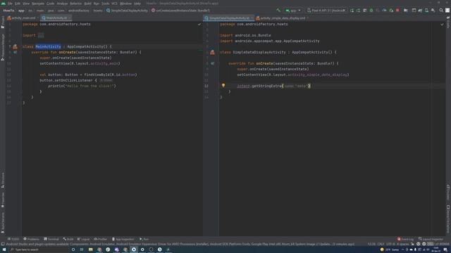Image resolution: width=451 pixels, height=253 pixels.
Task: Click the onCreate method breadcrumb
Action: point(180,11)
